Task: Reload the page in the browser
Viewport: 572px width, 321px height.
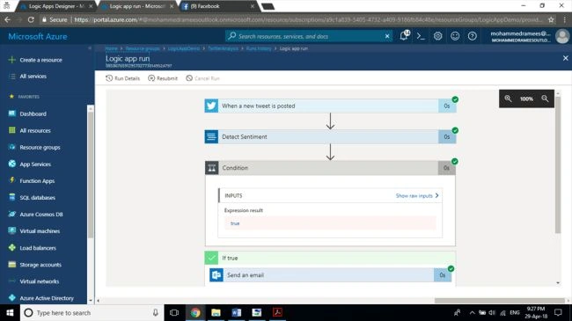Action: pos(31,19)
